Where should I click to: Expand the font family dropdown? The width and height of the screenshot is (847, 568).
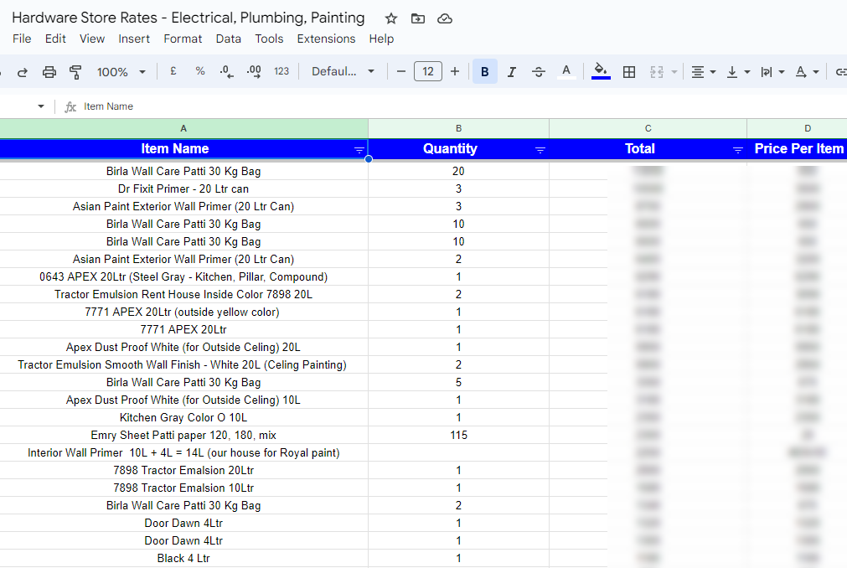(343, 72)
